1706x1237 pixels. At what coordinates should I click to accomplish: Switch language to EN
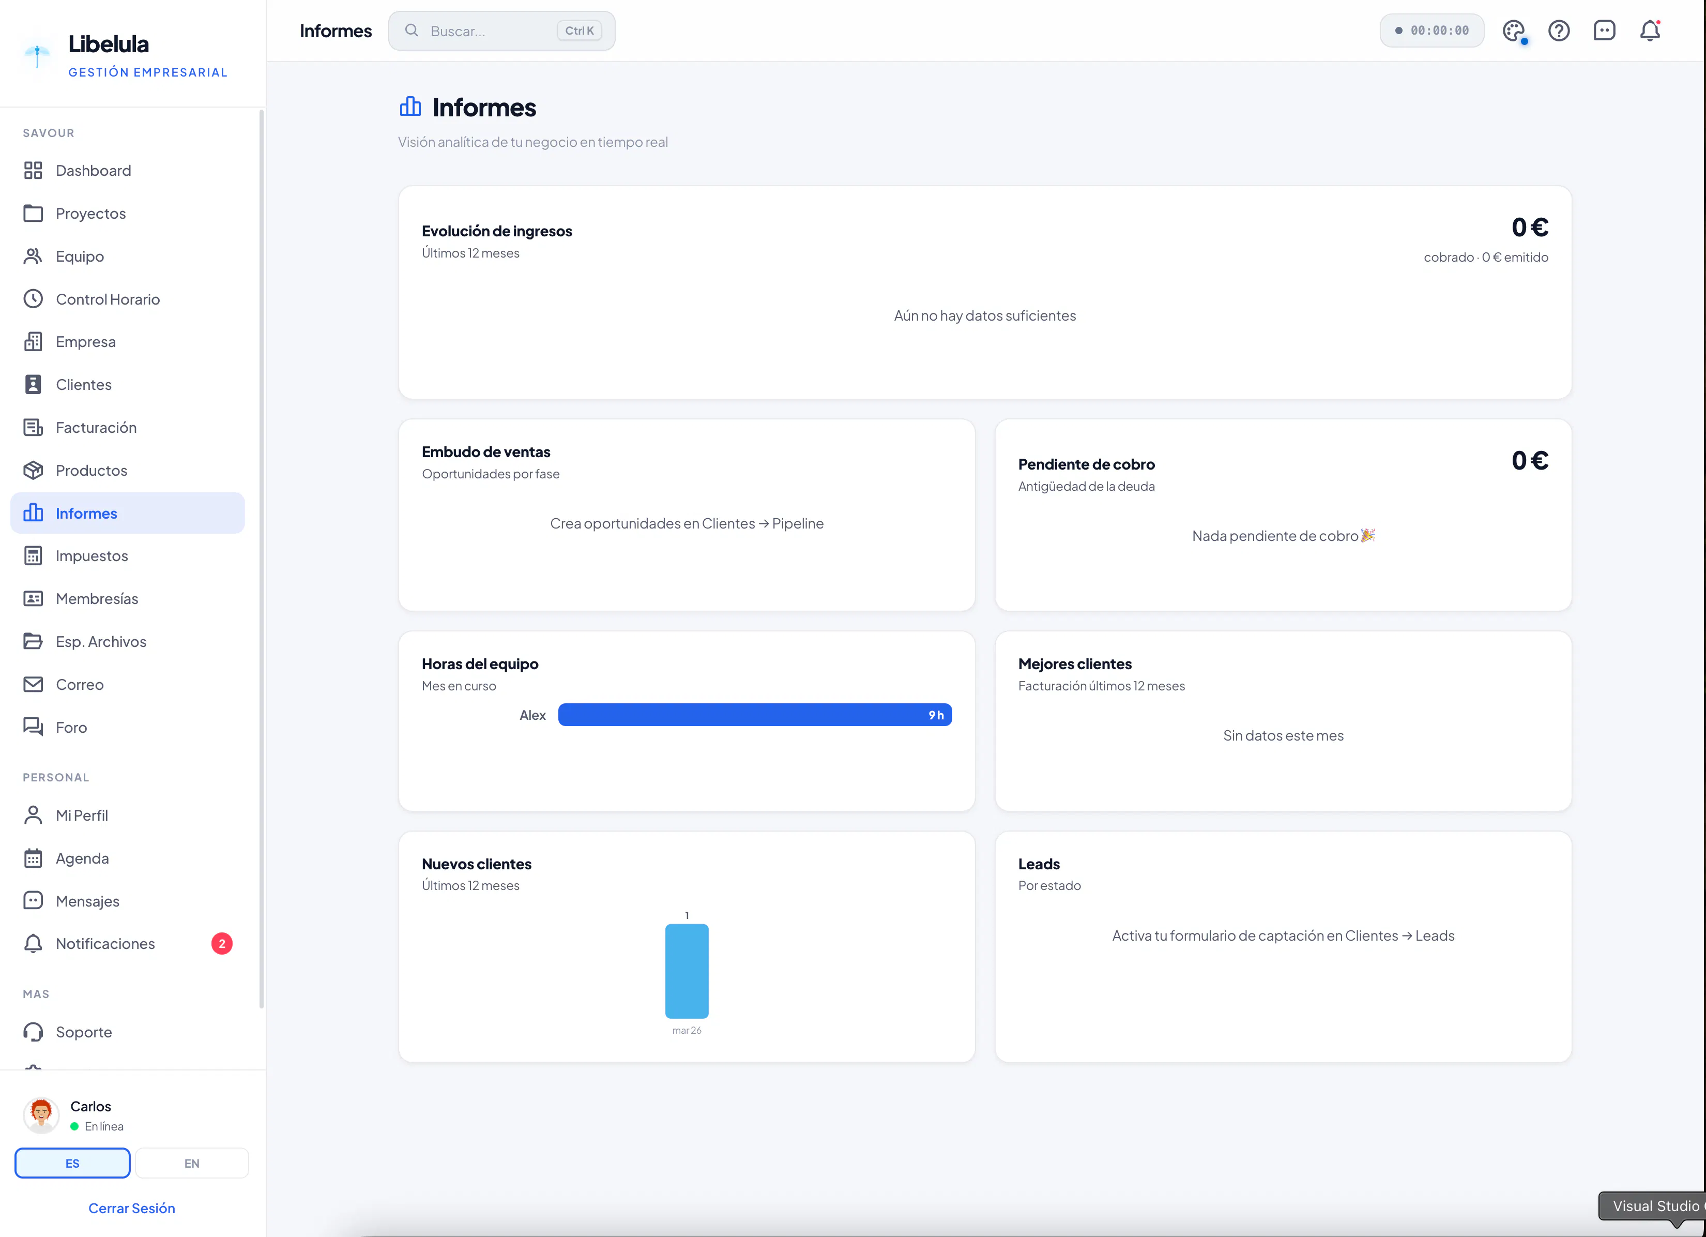click(x=192, y=1163)
